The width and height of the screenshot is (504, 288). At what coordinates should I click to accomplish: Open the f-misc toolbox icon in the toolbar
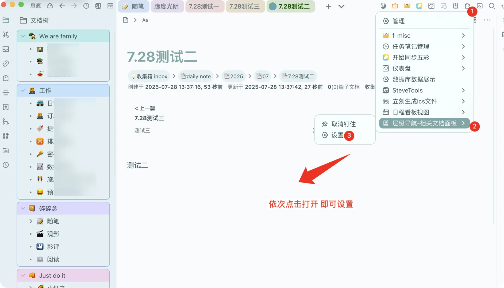407,6
